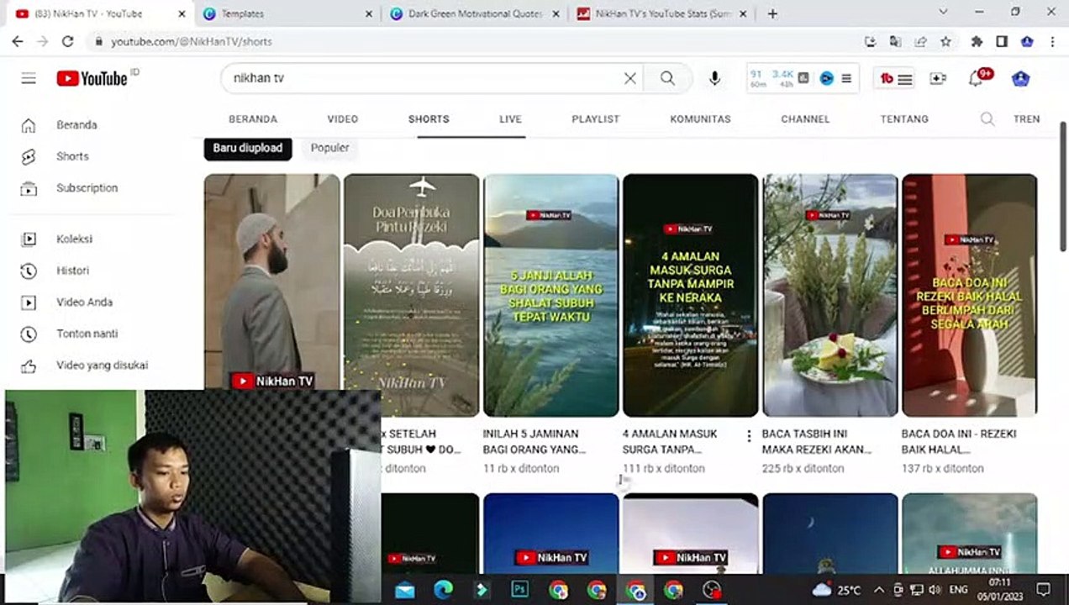1069x605 pixels.
Task: Switch to the VIDEO channel tab
Action: click(x=343, y=119)
